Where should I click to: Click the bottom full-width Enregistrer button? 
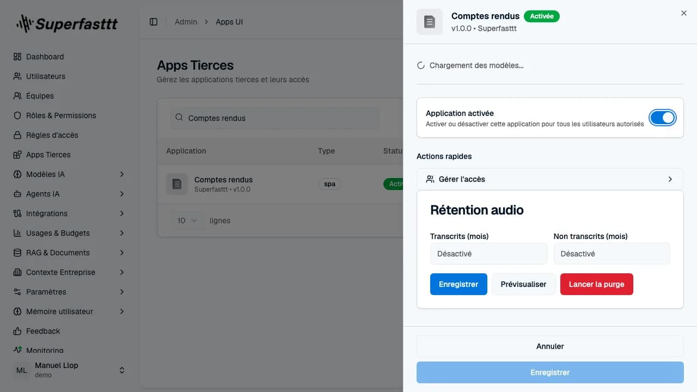pyautogui.click(x=550, y=372)
